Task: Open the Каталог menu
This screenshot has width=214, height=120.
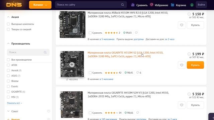Action: 40,5
